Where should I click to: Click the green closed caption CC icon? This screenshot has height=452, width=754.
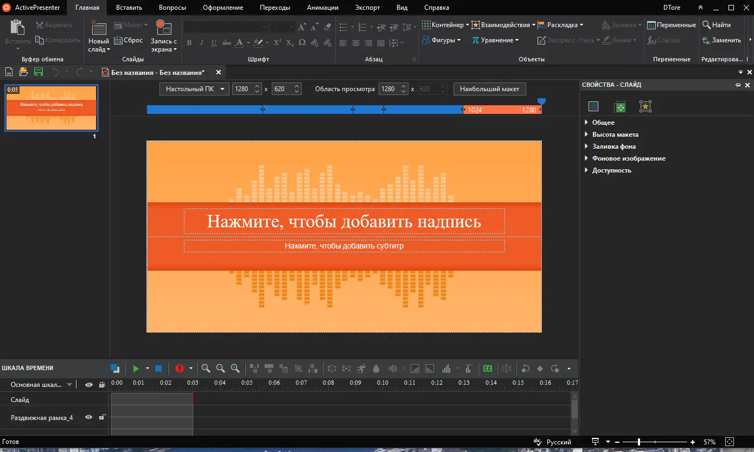[488, 368]
